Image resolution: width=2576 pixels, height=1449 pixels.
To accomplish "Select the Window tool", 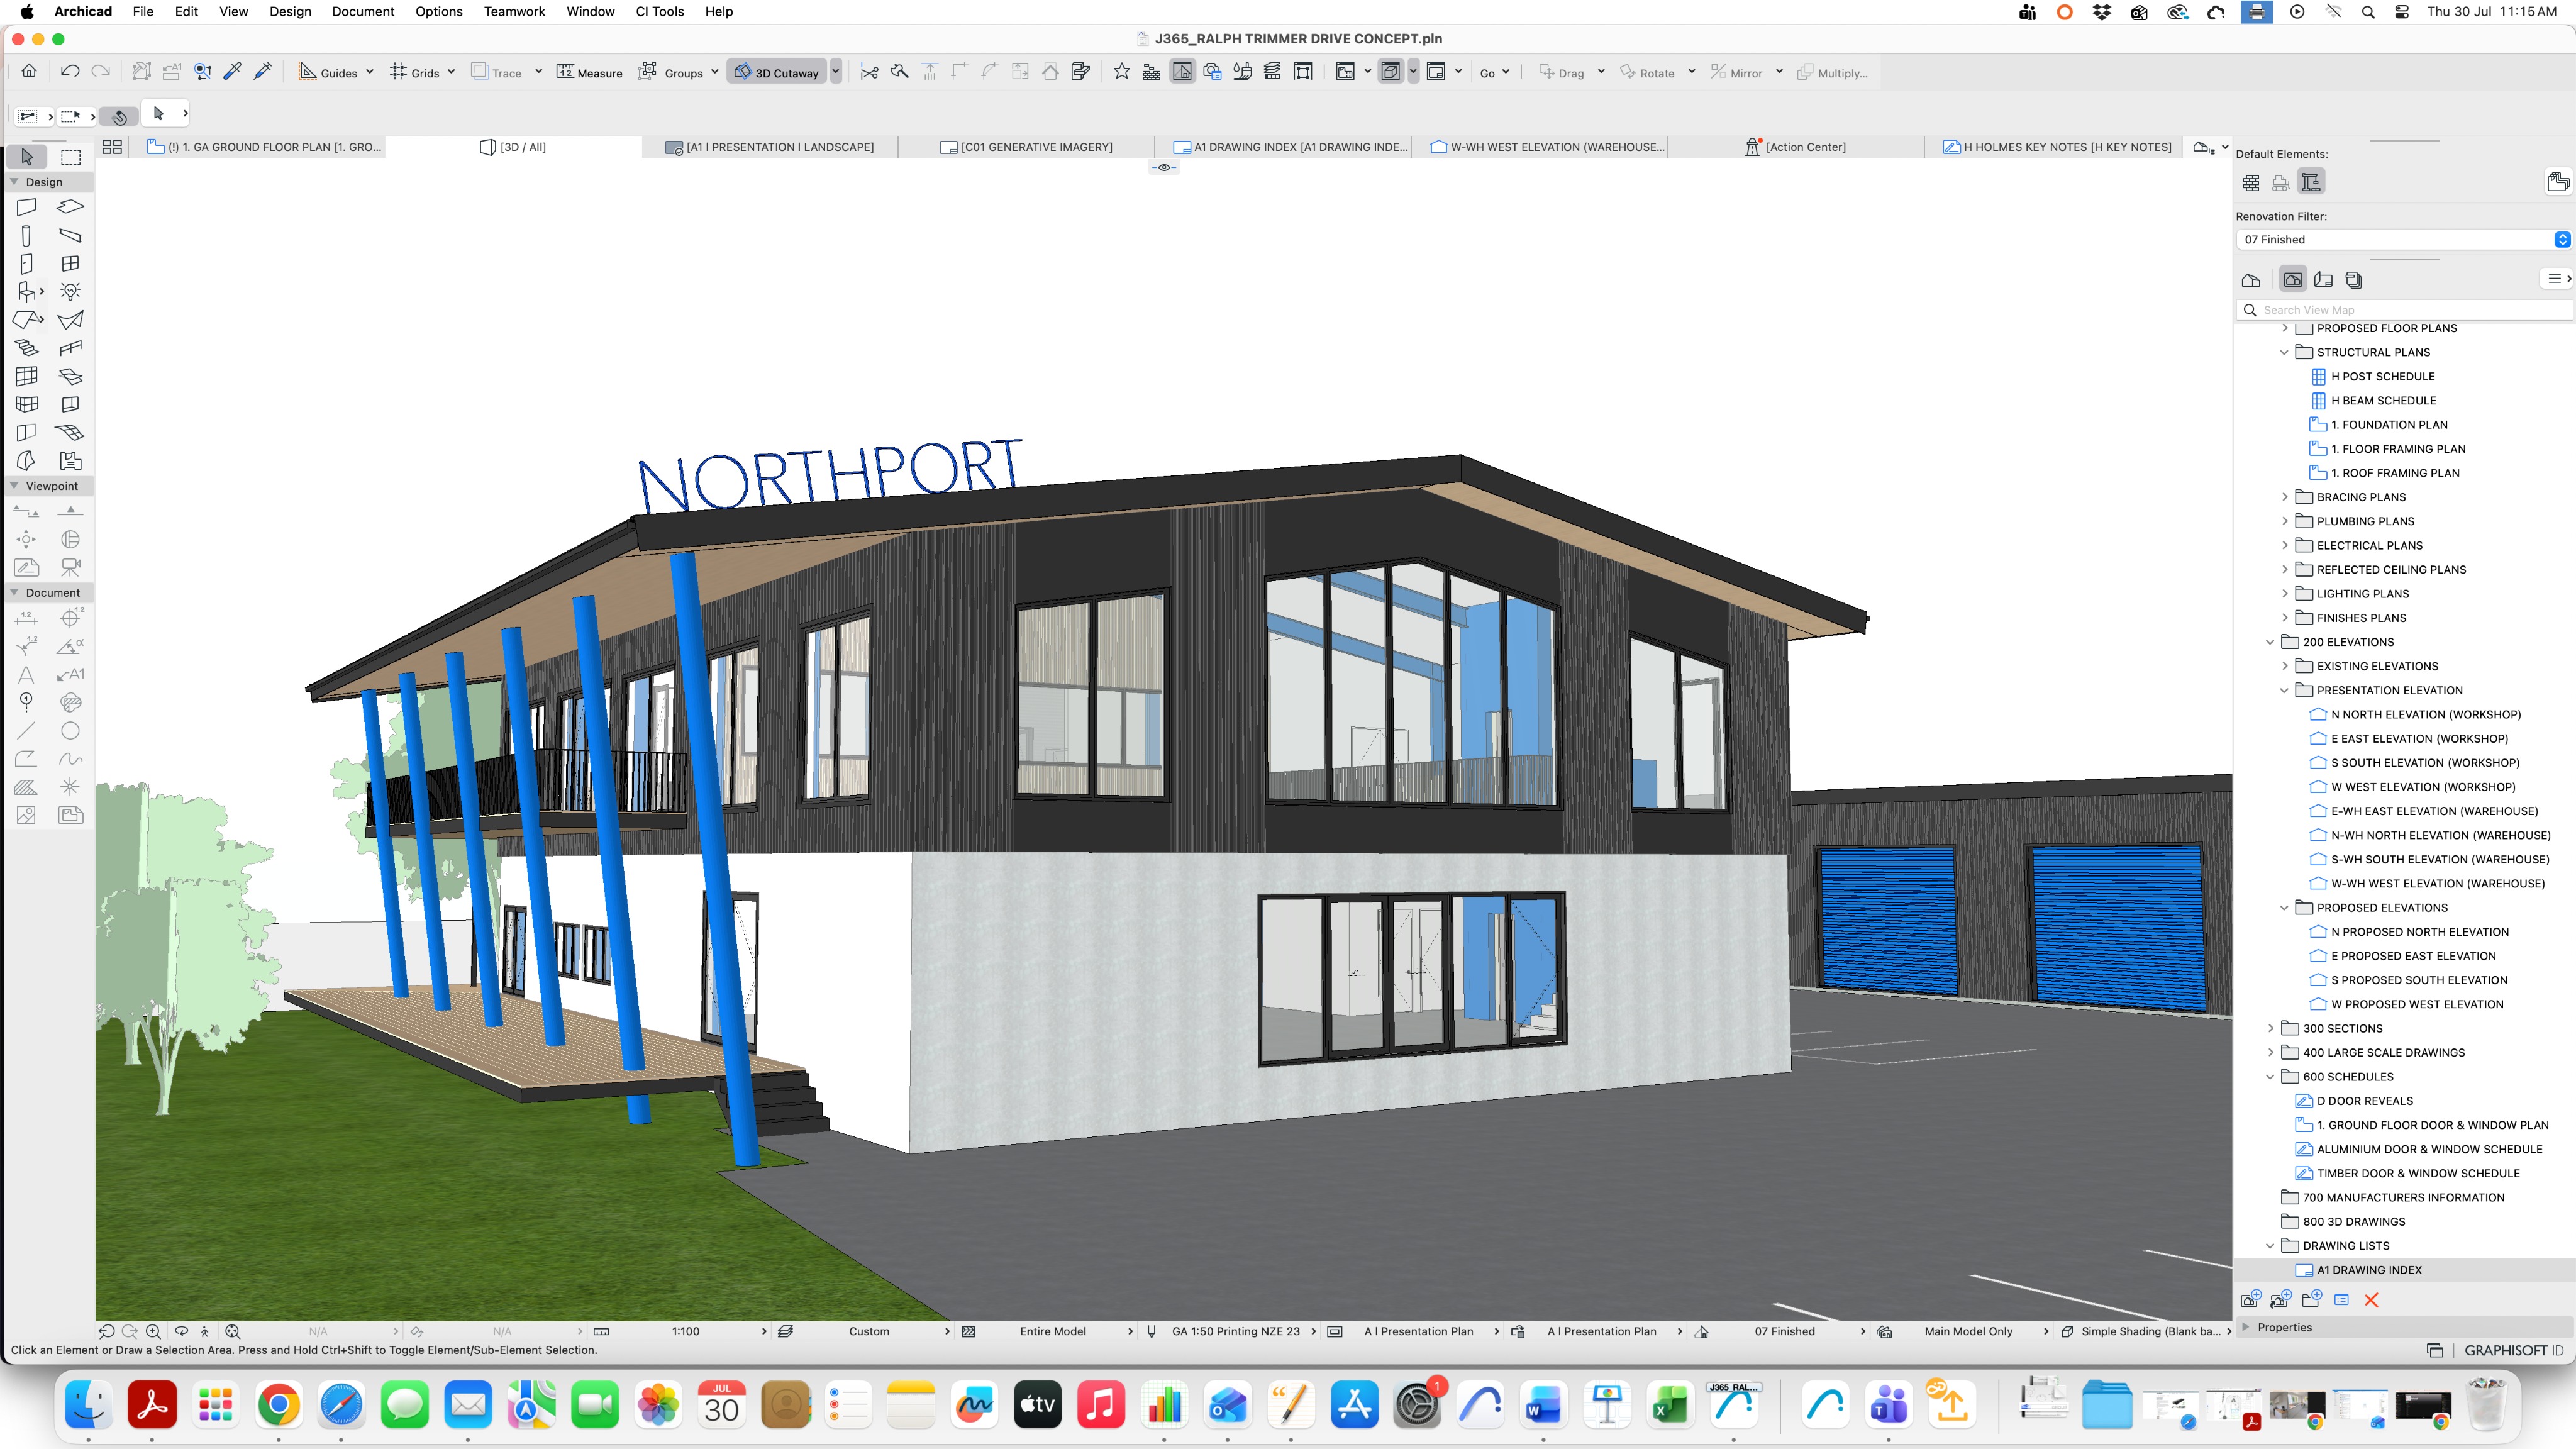I will point(70,263).
